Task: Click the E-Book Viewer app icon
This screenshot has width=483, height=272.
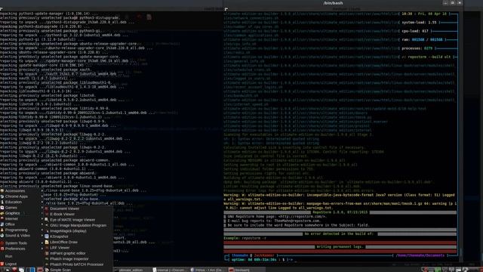Action: 47,215
